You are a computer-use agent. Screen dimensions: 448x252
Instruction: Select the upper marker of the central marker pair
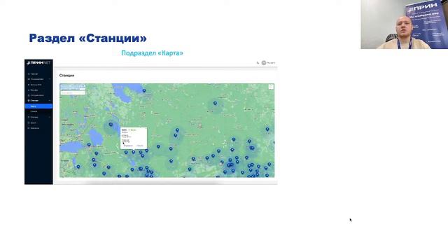pos(177,130)
